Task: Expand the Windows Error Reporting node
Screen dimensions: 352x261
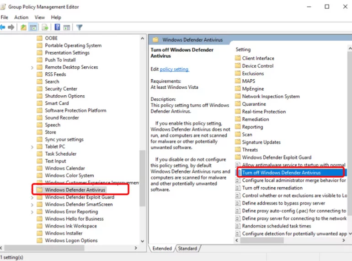Action: (32, 212)
